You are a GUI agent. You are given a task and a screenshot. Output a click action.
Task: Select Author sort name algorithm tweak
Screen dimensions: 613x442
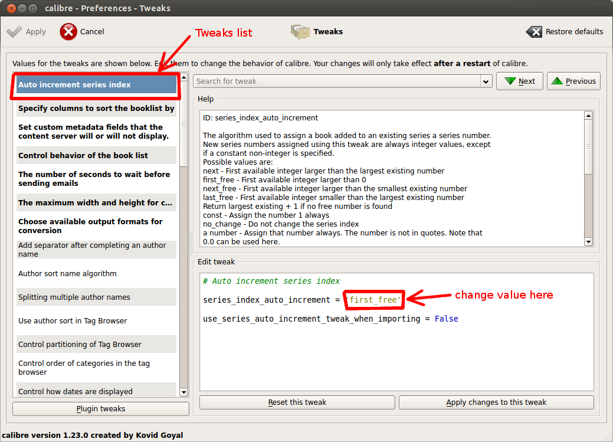(x=97, y=273)
